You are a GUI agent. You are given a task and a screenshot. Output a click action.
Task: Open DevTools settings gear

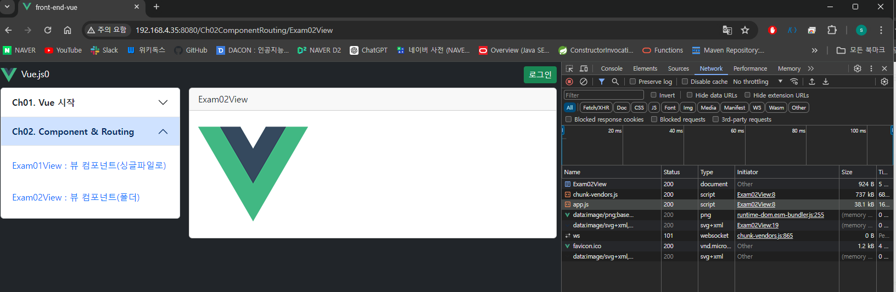coord(858,68)
